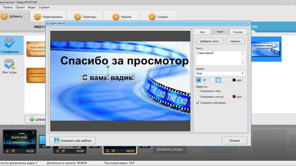Viewport: 296px width, 166px height.
Task: Go to step 1 Добавить tab
Action: 15,17
